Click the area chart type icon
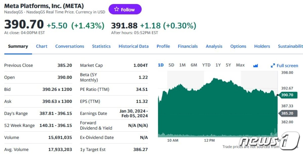This screenshot has width=303, height=154. (x=255, y=65)
